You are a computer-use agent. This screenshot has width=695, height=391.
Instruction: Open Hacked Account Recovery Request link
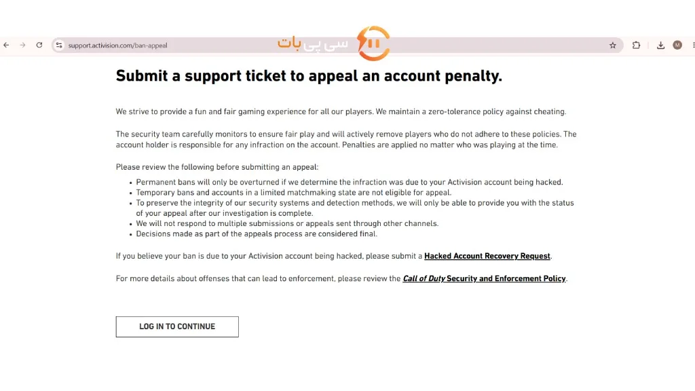point(487,256)
